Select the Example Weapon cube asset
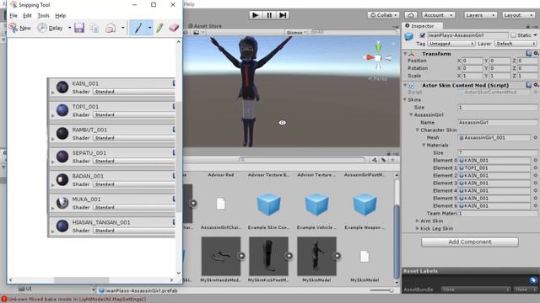This screenshot has width=540, height=303. pyautogui.click(x=364, y=205)
